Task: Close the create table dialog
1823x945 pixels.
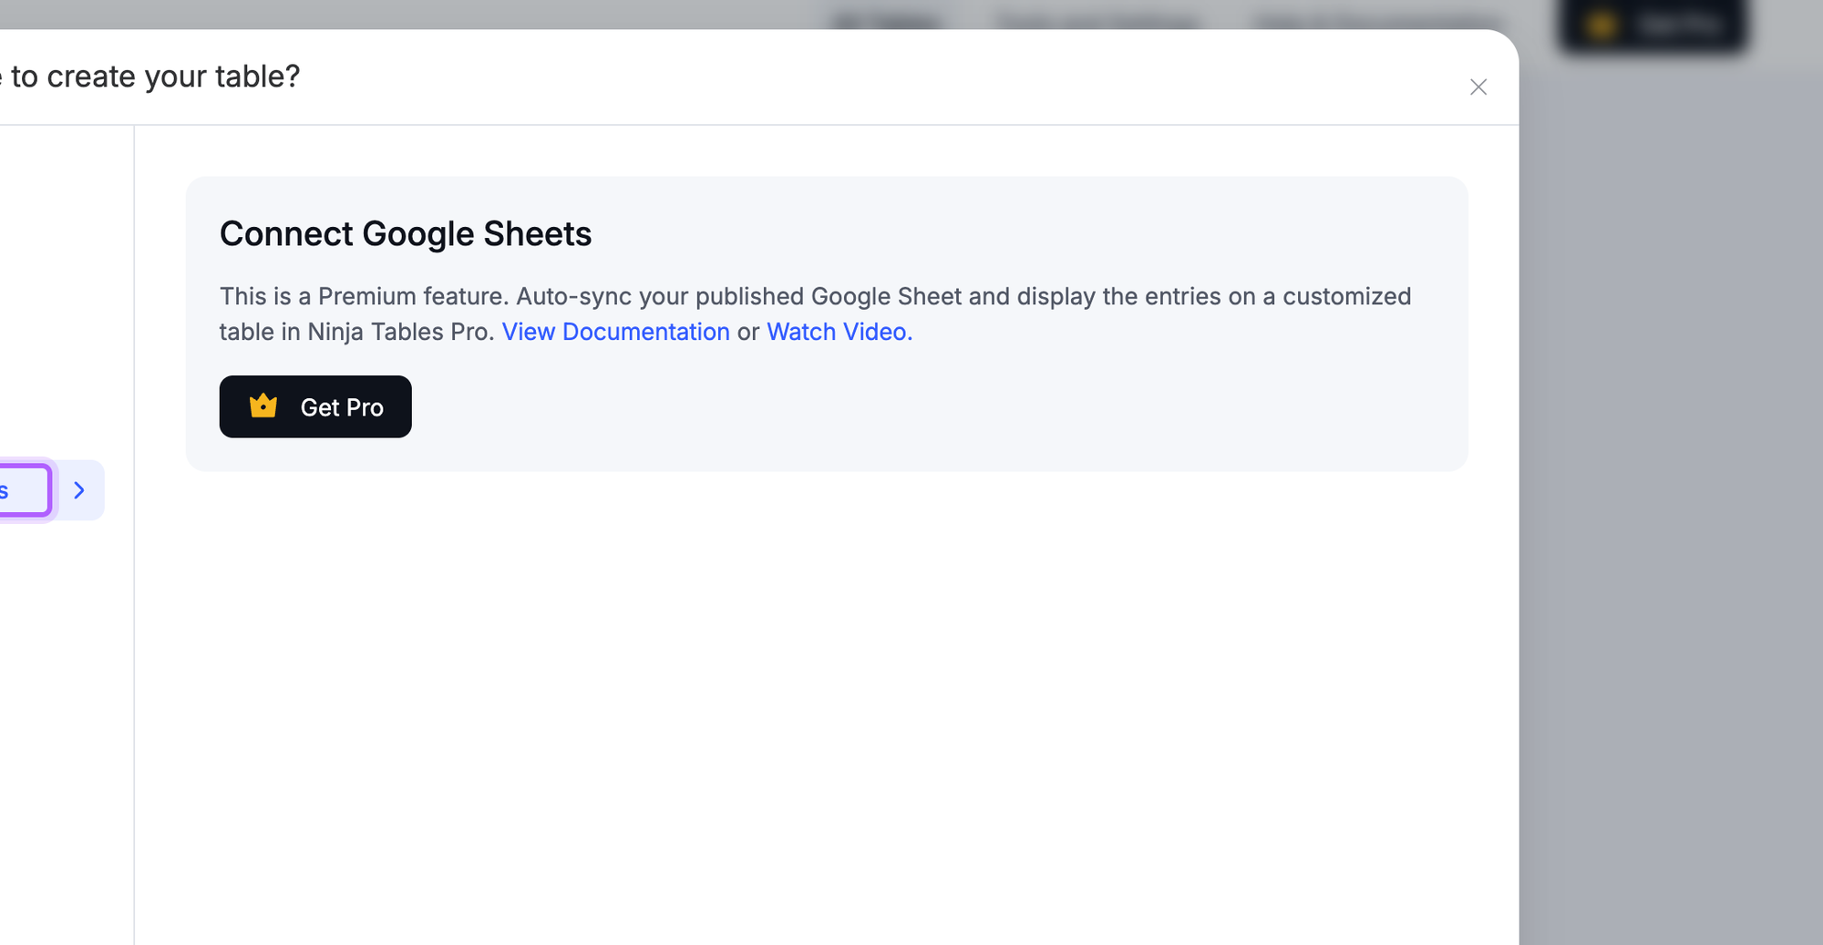Action: [x=1478, y=87]
